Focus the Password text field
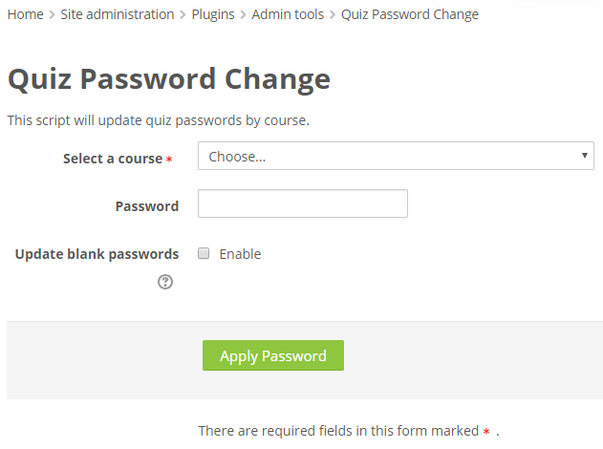Viewport: 603px width, 449px height. pyautogui.click(x=303, y=203)
